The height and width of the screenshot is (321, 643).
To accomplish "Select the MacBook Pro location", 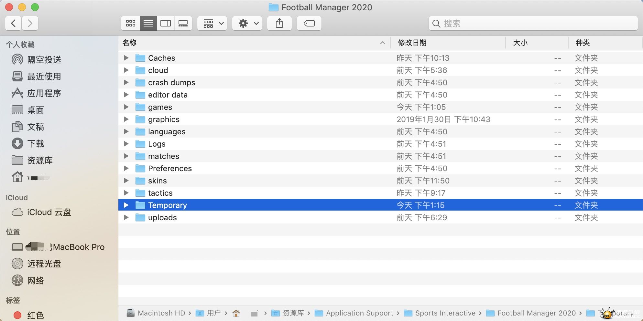I will (58, 247).
